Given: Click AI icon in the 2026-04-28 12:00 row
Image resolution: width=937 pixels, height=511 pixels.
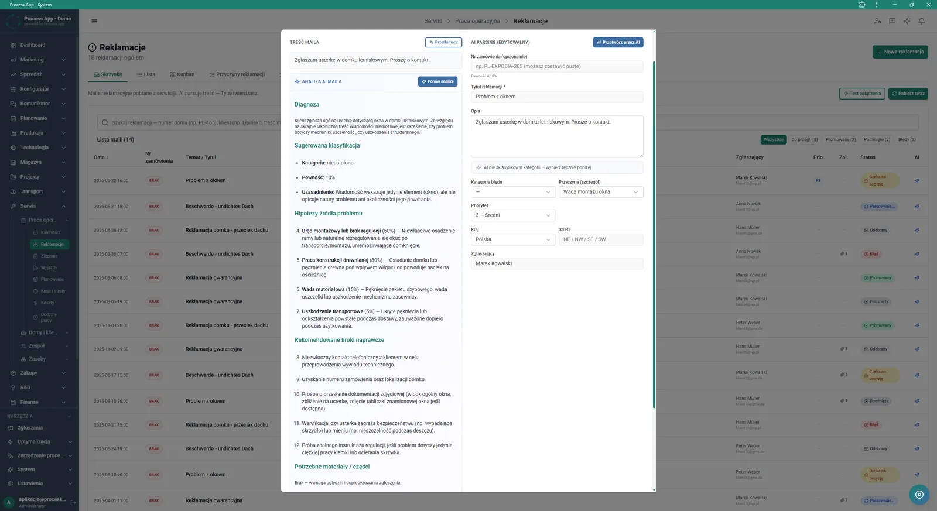Looking at the screenshot, I should (x=917, y=230).
